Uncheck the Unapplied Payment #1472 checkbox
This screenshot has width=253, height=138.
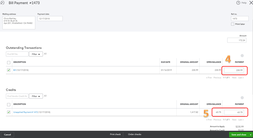pos(9,112)
